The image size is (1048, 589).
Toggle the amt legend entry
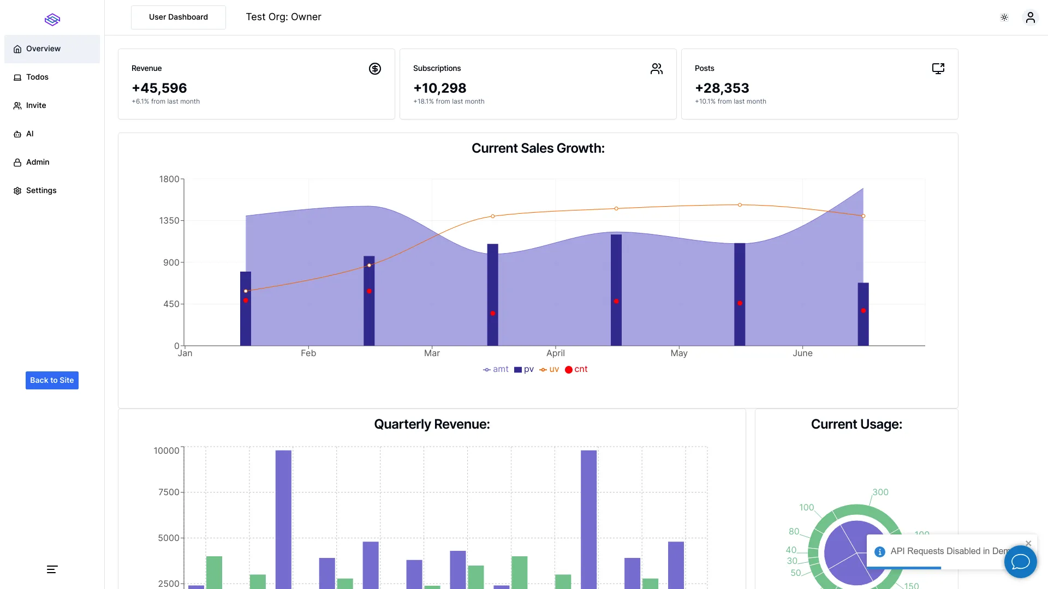click(x=496, y=369)
